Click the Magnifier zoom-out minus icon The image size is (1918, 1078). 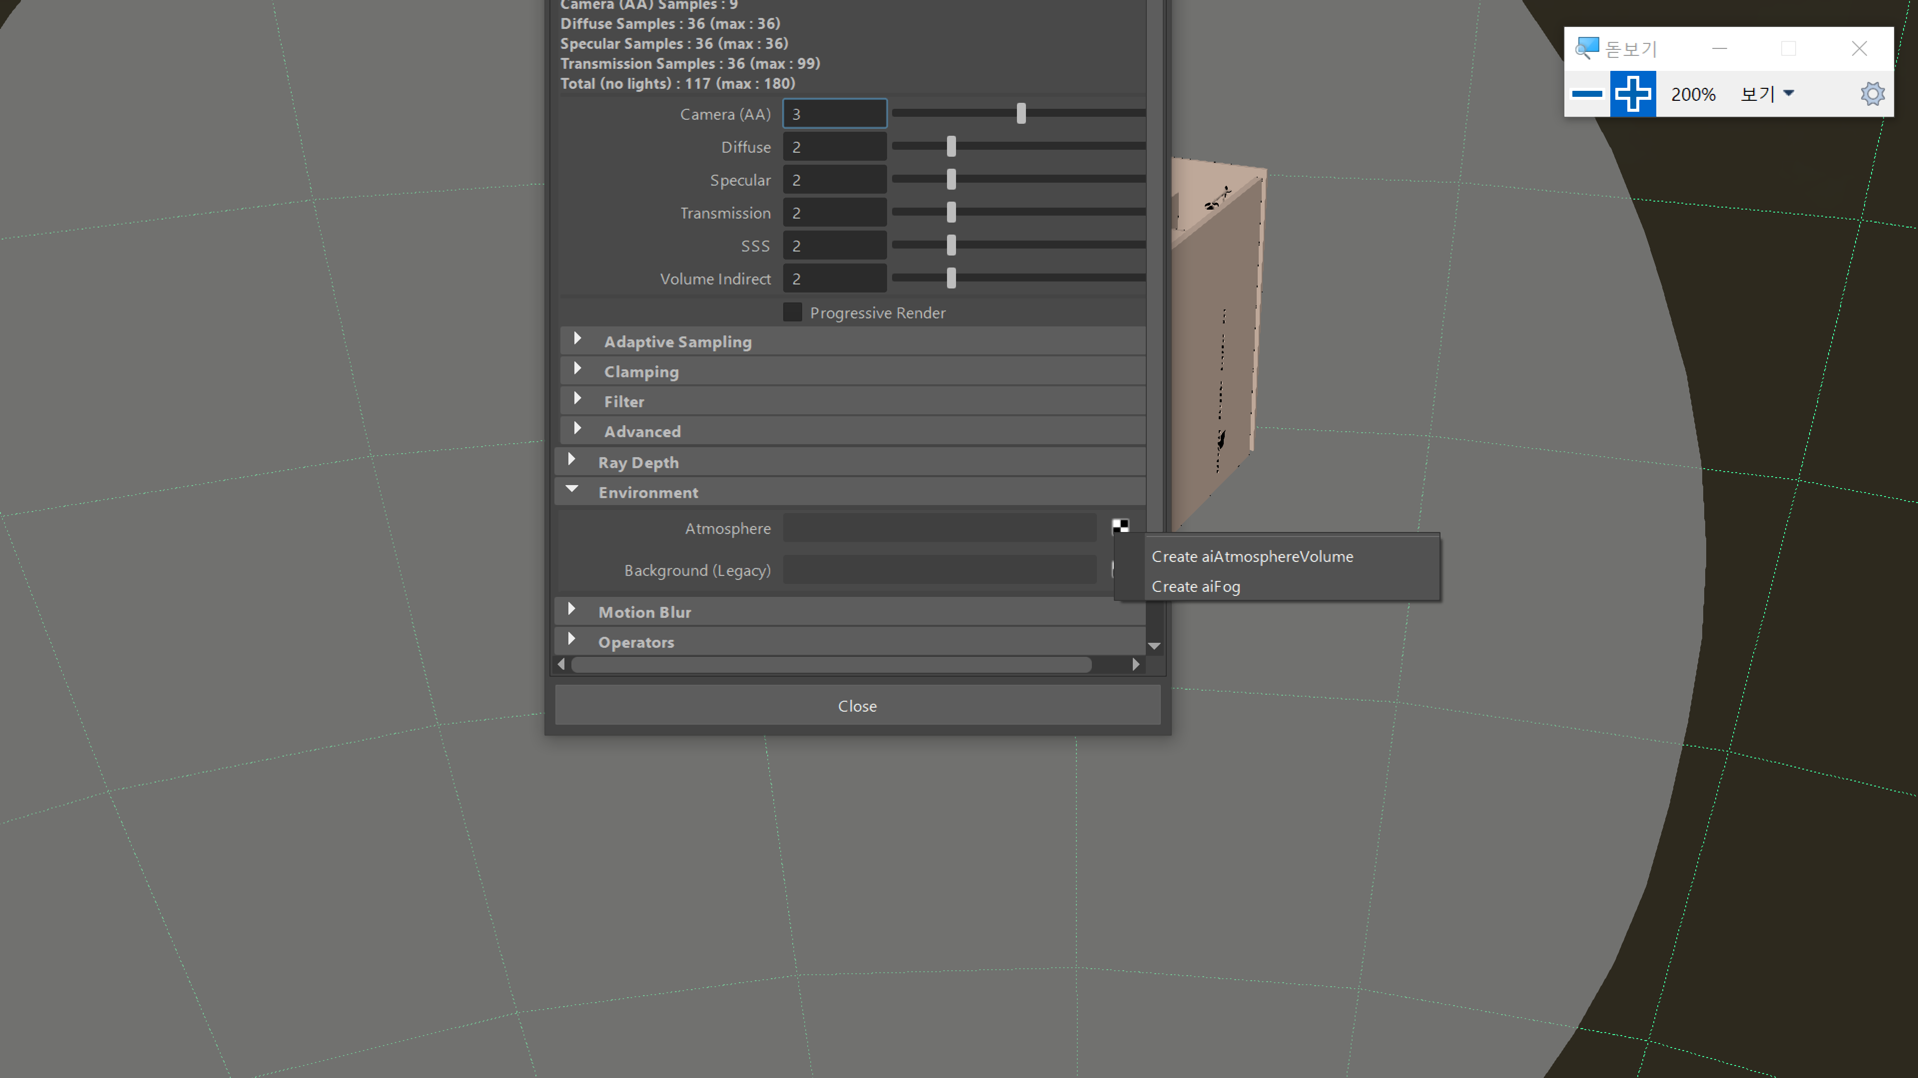1587,93
